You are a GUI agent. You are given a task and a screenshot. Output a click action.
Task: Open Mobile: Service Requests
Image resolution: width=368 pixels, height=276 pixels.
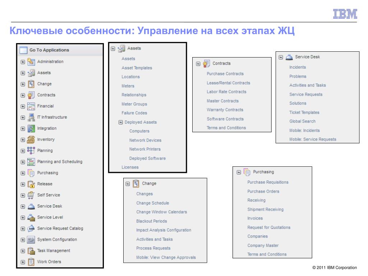click(313, 139)
